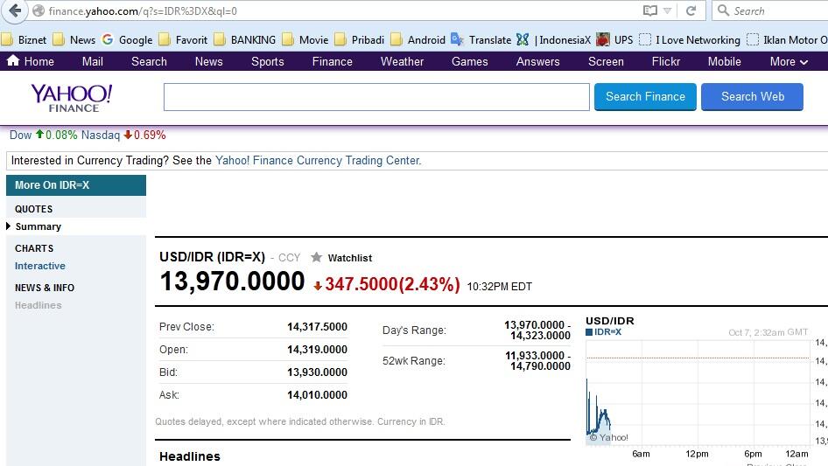828x466 pixels.
Task: Click the Bid value 13,930.0000
Action: tap(317, 372)
